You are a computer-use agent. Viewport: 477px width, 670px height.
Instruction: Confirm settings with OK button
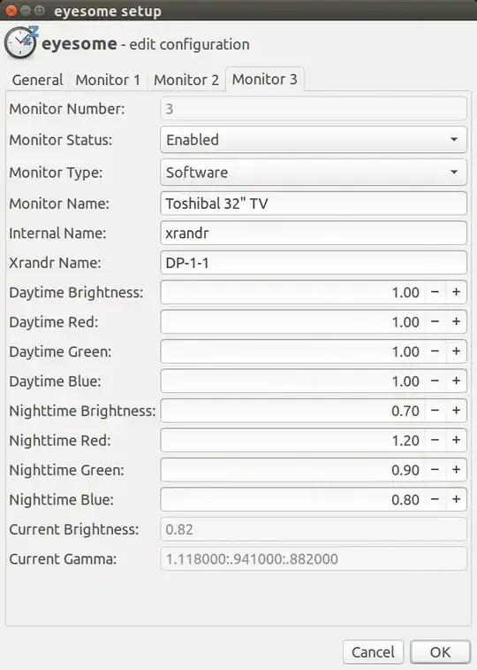[x=440, y=652]
